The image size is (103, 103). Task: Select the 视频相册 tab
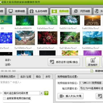60,11
